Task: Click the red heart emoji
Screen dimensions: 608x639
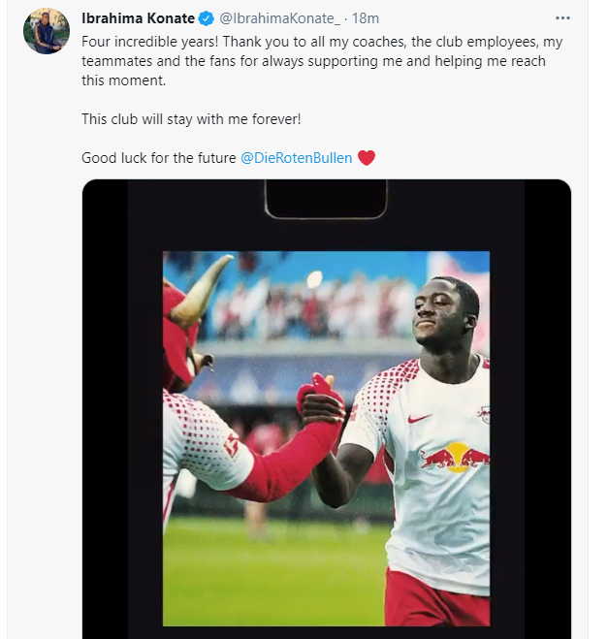Action: [366, 157]
